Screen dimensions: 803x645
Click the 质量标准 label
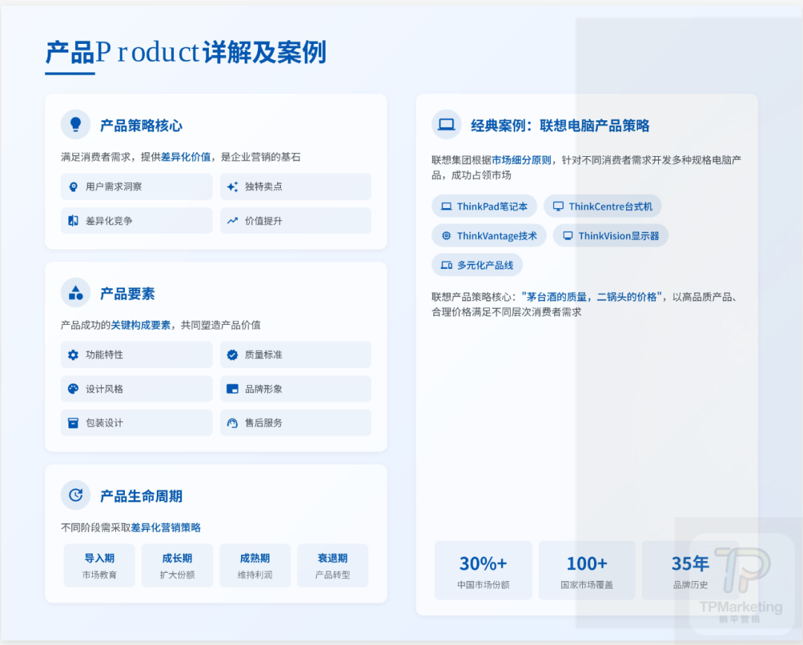pyautogui.click(x=264, y=354)
